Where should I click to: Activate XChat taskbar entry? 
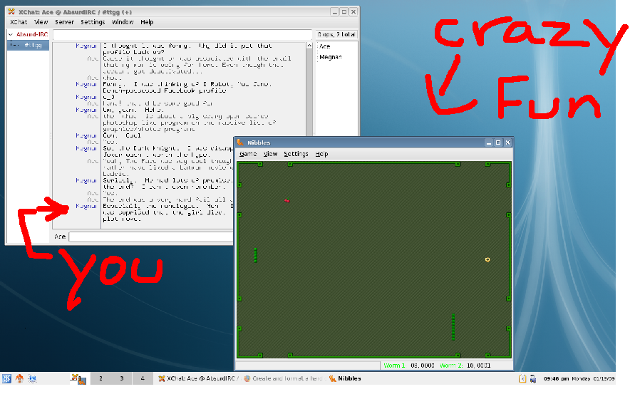pos(198,378)
